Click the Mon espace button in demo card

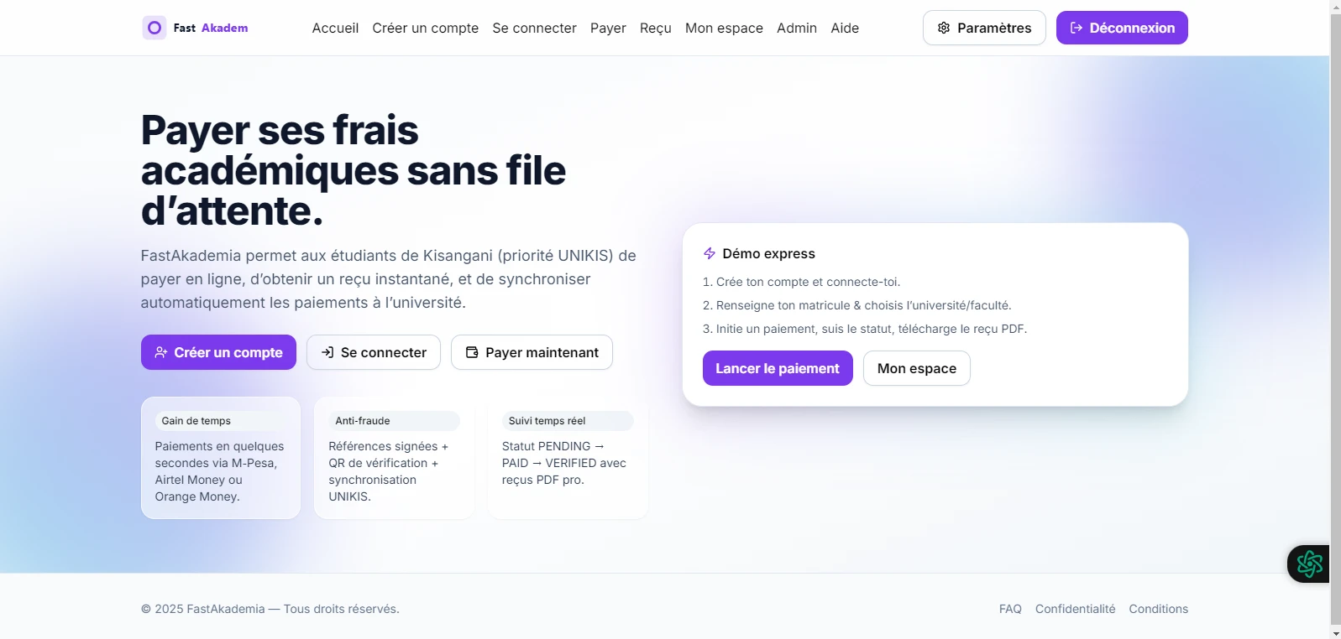coord(916,368)
